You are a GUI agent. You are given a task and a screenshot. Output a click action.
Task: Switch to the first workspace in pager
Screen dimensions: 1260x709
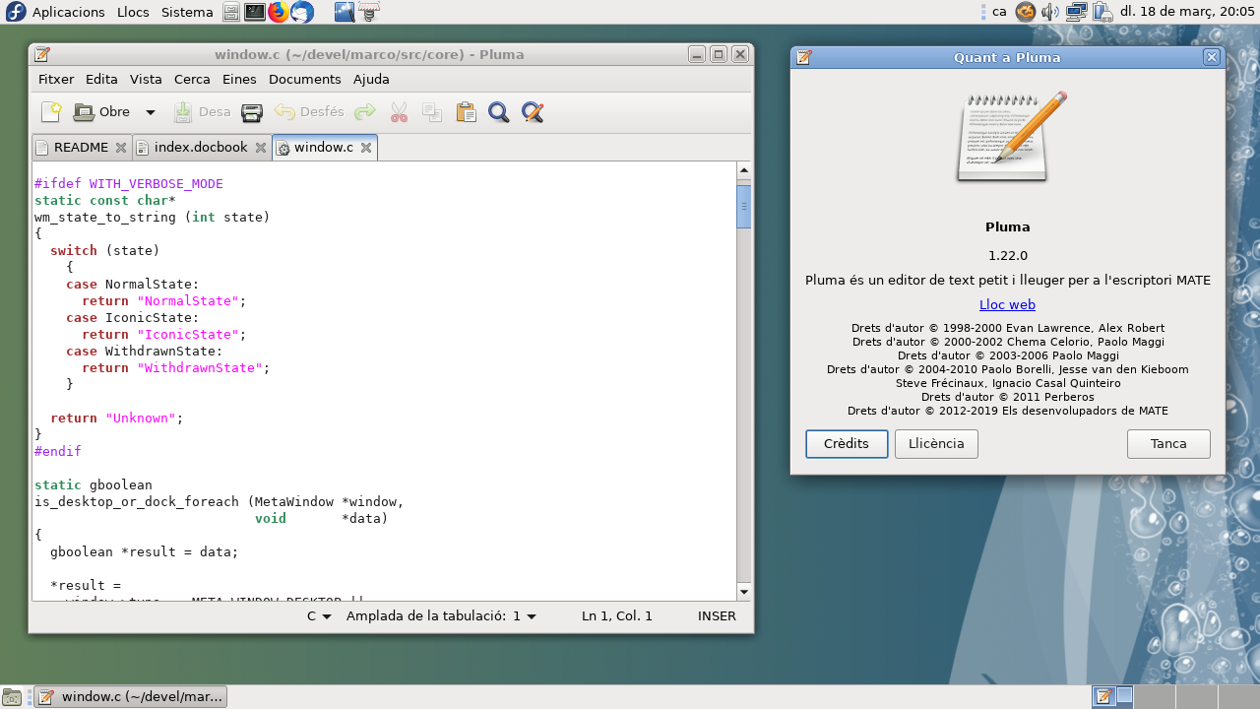(1113, 696)
